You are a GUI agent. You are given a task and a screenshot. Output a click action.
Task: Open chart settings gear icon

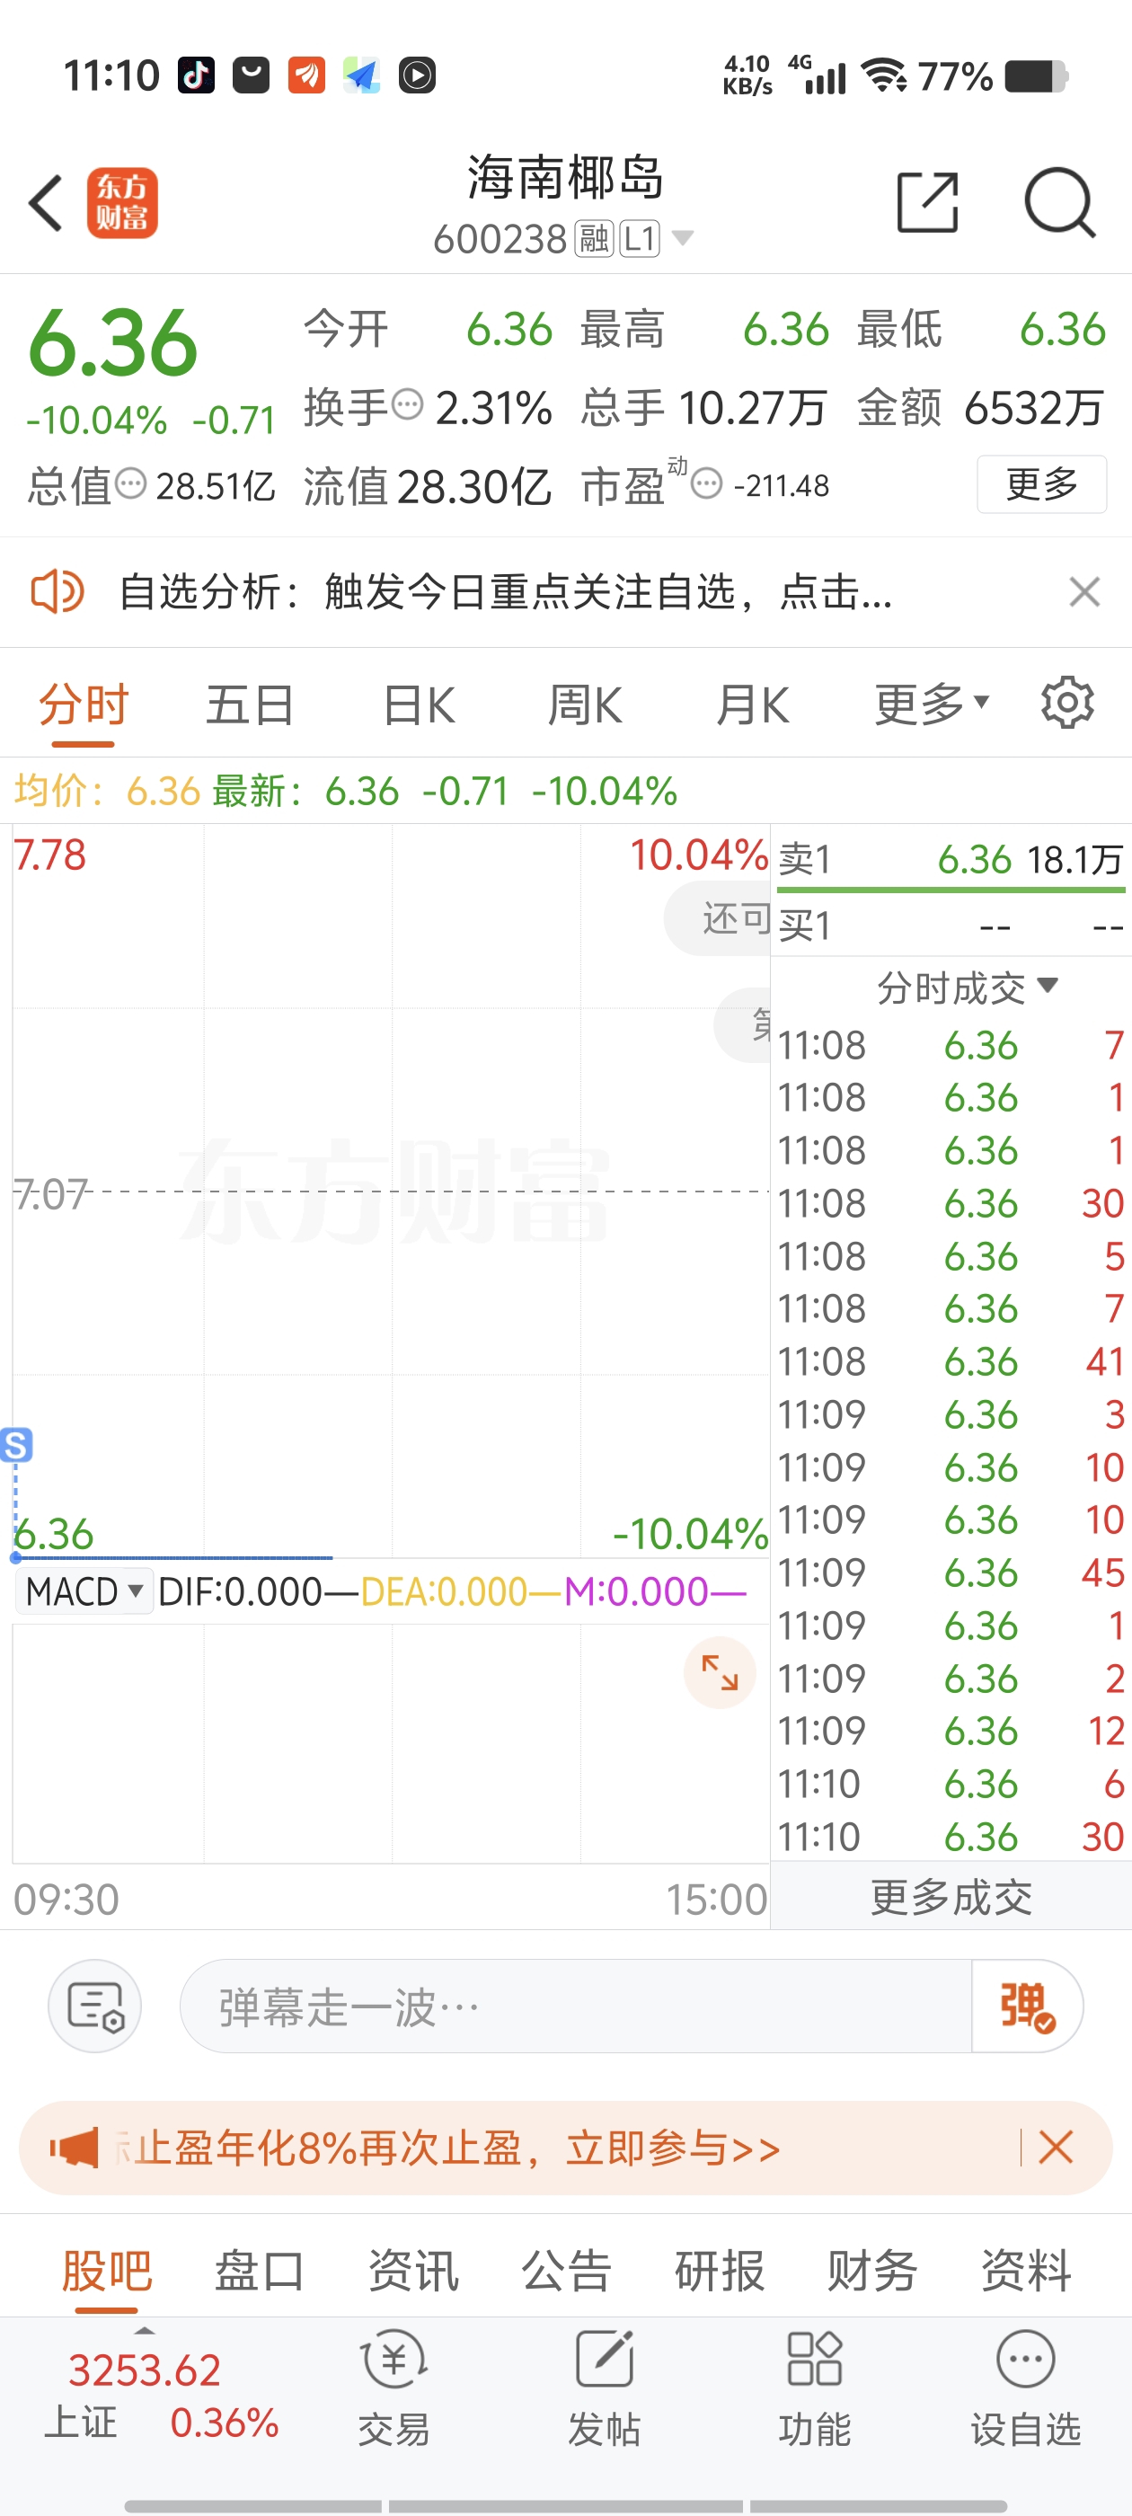pos(1066,703)
